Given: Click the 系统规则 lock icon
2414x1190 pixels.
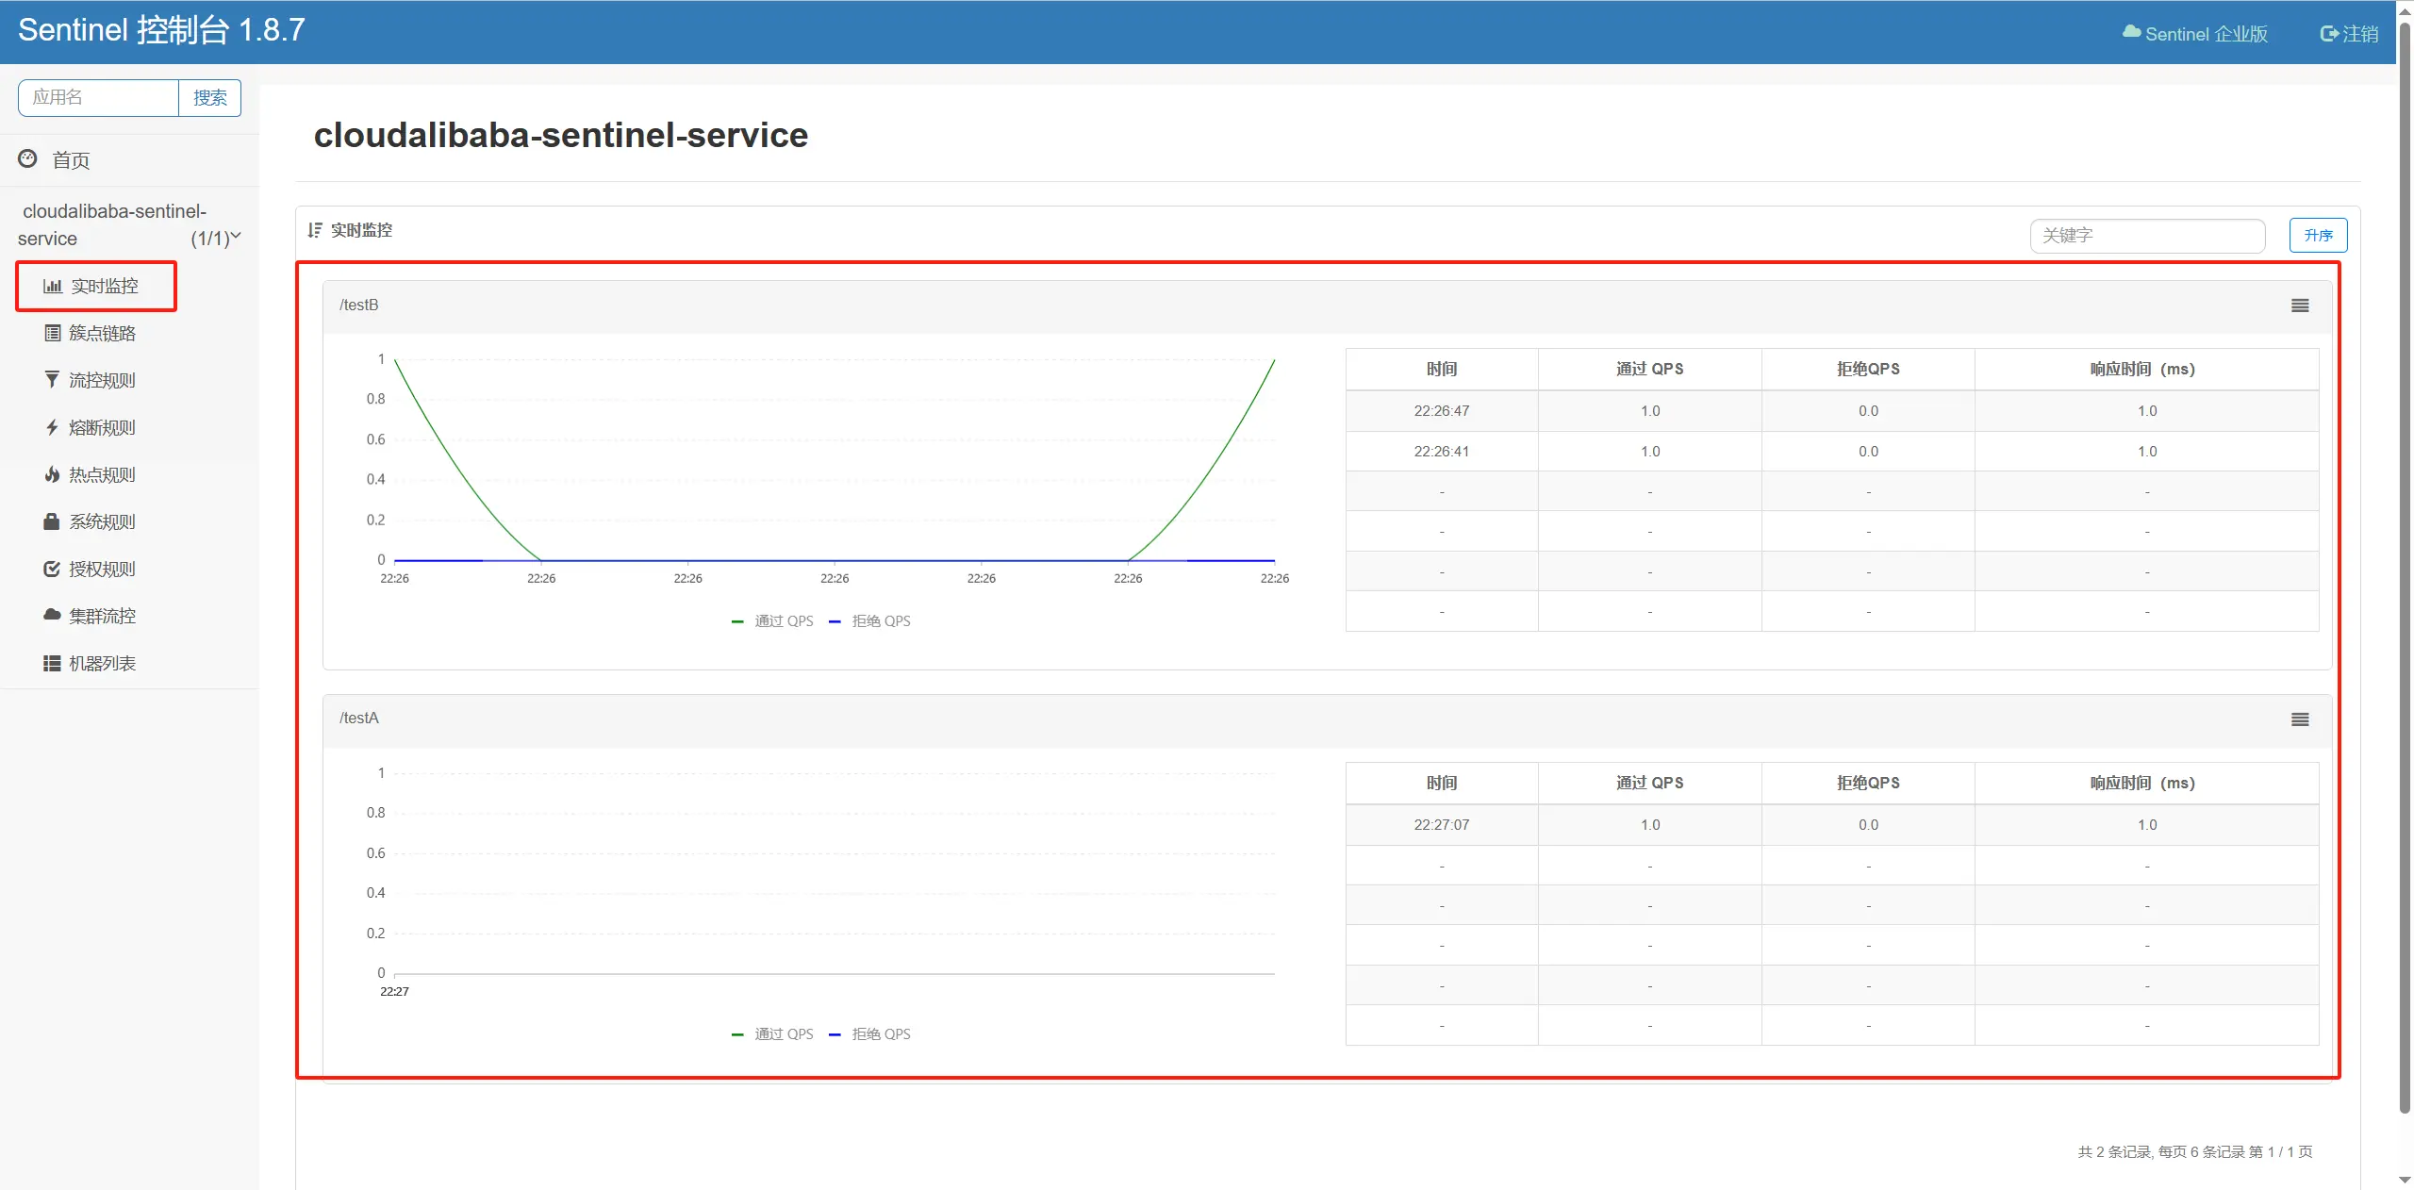Looking at the screenshot, I should pyautogui.click(x=52, y=521).
